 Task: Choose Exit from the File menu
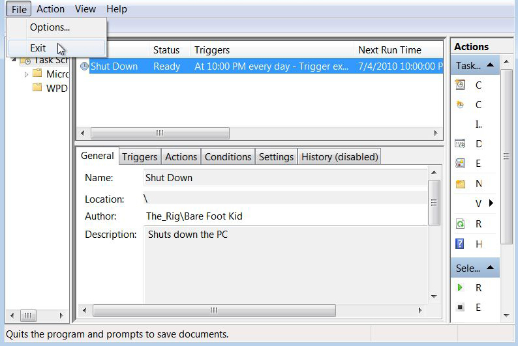tap(56, 48)
